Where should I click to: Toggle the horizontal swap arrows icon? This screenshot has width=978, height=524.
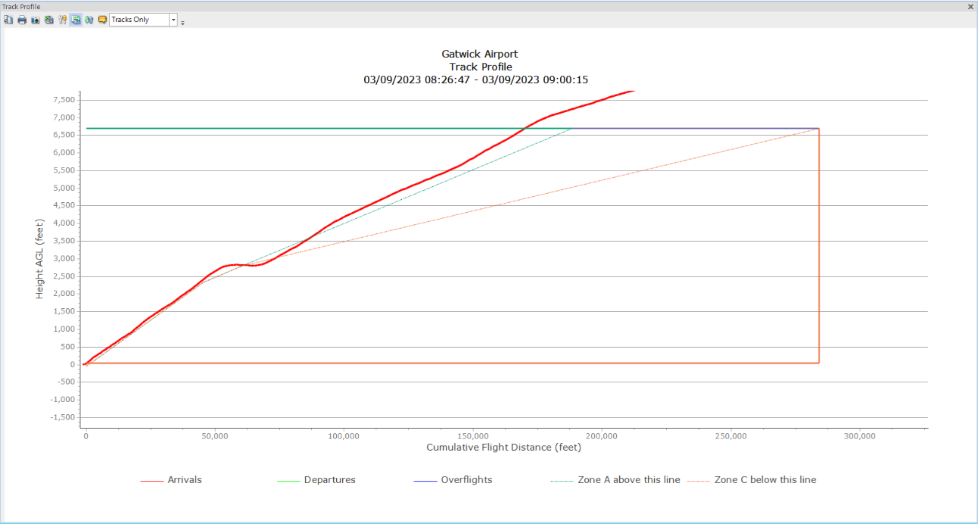76,20
